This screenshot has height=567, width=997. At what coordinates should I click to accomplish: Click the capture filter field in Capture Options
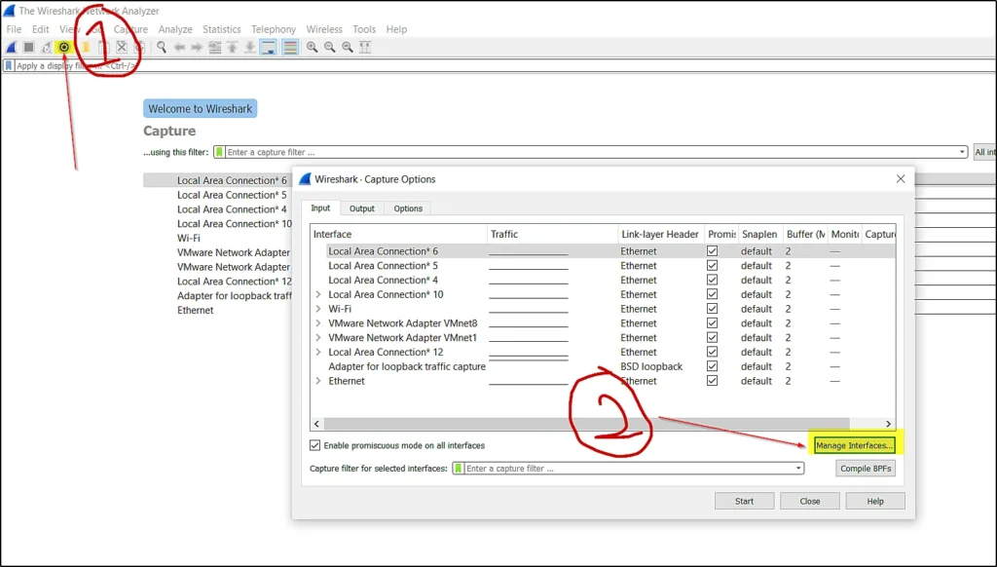[628, 469]
